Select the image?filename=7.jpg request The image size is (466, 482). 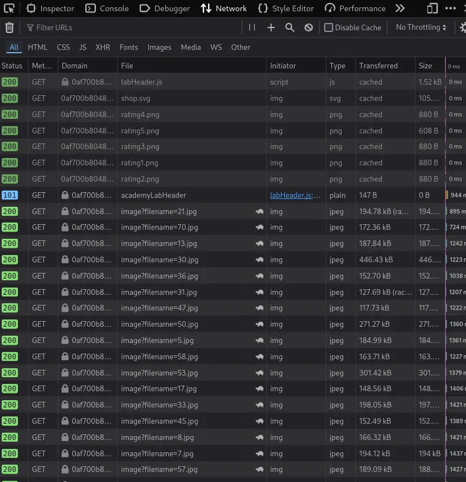point(233,453)
